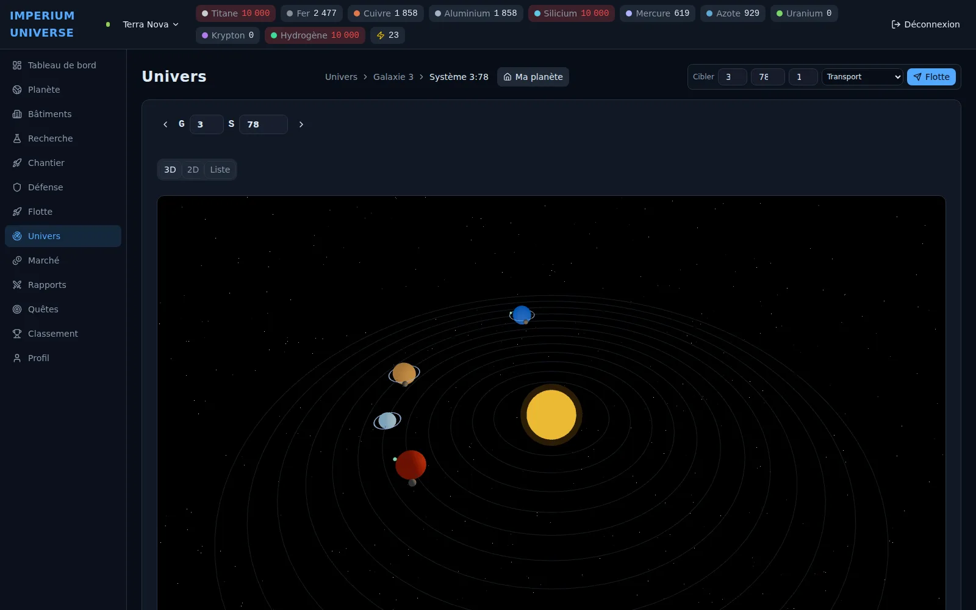
Task: Open the Quêtes target icon
Action: 17,309
